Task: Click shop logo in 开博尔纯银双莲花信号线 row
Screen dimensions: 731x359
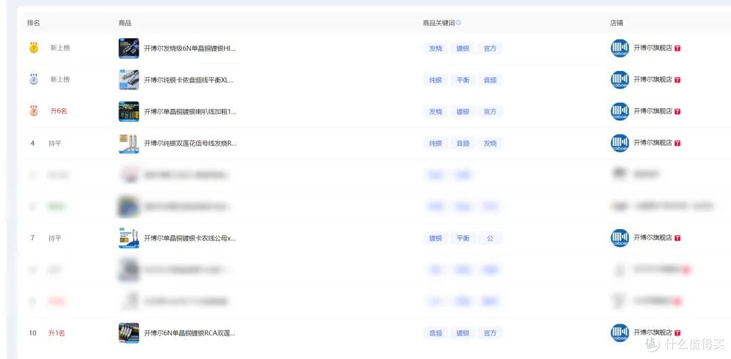Action: pyautogui.click(x=619, y=143)
